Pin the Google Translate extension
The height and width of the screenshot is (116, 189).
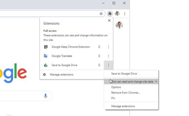pyautogui.click(x=99, y=56)
